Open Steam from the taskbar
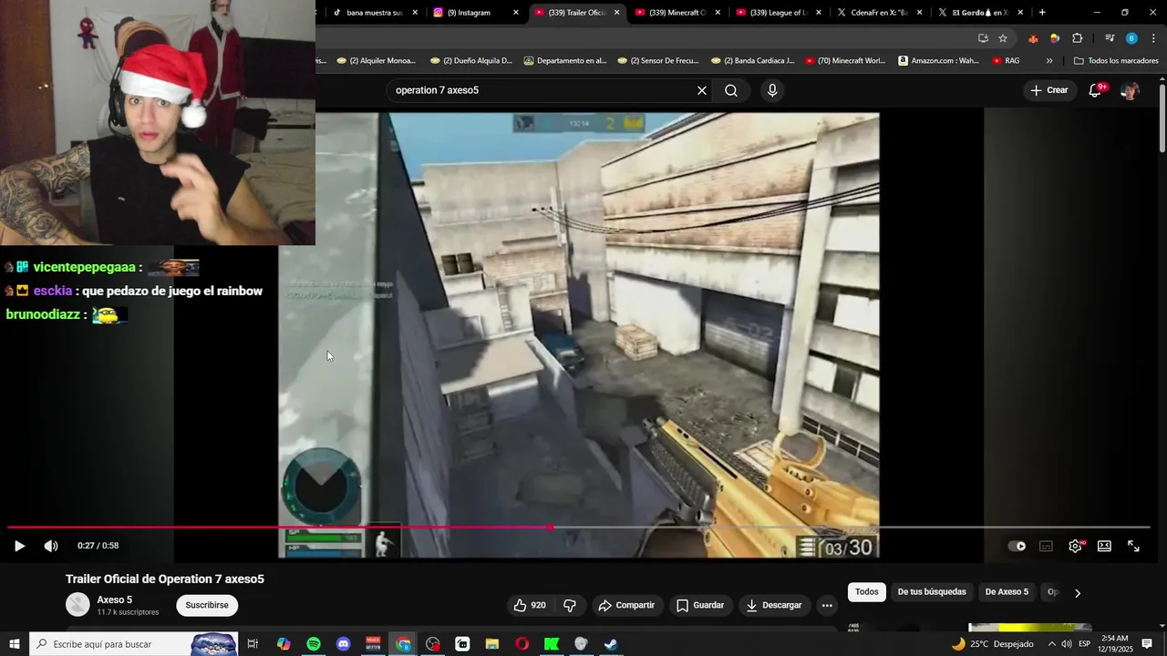Viewport: 1167px width, 656px height. click(611, 644)
